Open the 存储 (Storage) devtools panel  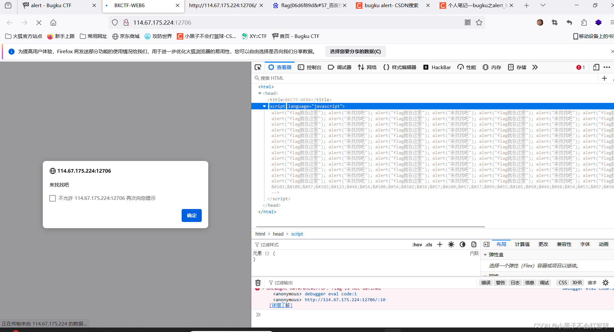click(516, 67)
